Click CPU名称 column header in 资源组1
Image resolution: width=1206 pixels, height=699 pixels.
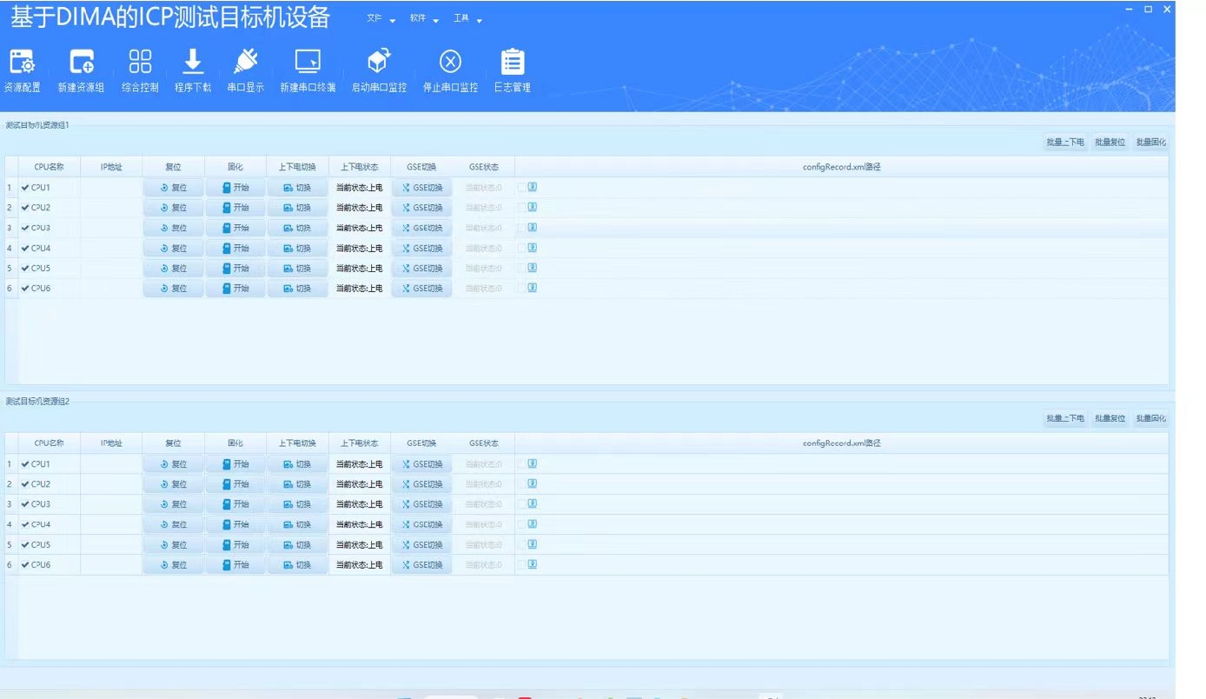49,167
